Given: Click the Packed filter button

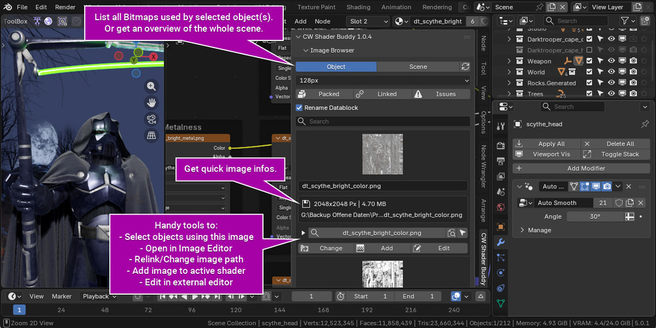Looking at the screenshot, I should pyautogui.click(x=324, y=94).
